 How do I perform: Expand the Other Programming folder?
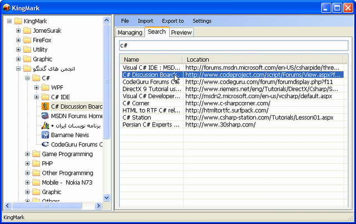[27, 173]
